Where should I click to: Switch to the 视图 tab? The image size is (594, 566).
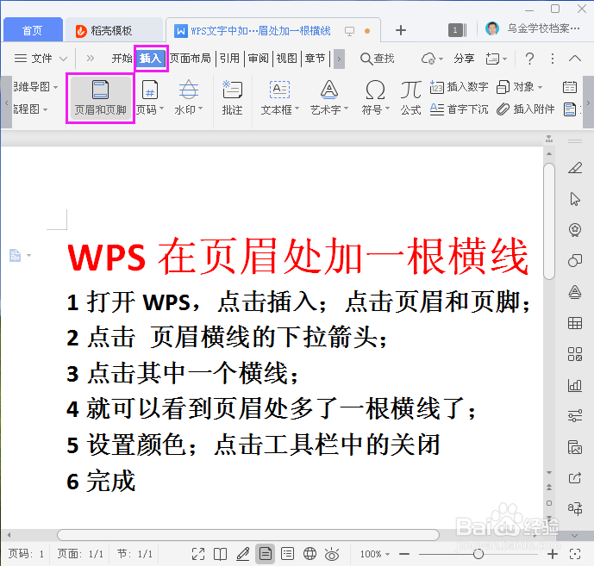[x=287, y=59]
